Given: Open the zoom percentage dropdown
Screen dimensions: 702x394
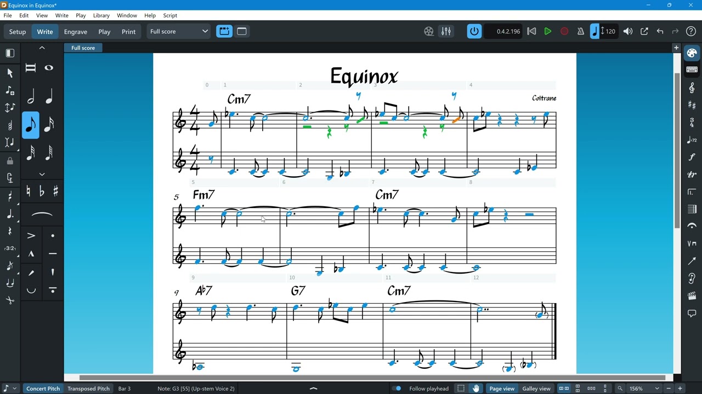Looking at the screenshot, I should click(645, 389).
